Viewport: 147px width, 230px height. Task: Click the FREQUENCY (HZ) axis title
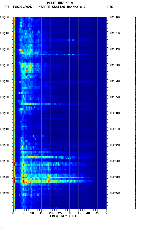pyautogui.click(x=63, y=216)
